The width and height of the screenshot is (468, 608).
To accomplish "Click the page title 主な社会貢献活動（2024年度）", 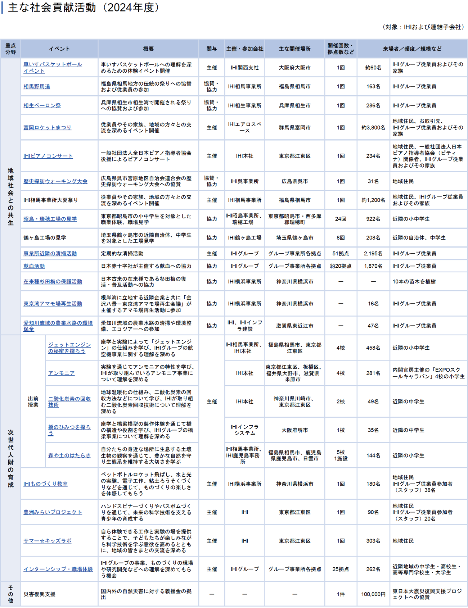I will [84, 8].
